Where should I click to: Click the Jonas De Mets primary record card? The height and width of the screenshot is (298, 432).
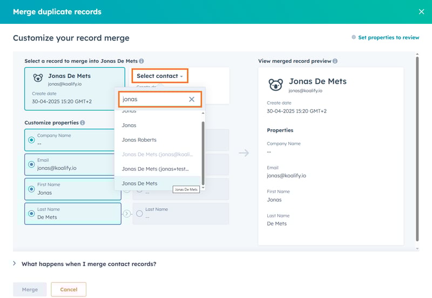[x=75, y=89]
